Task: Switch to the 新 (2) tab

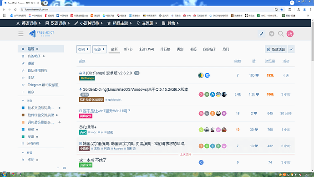Action: tap(128, 49)
